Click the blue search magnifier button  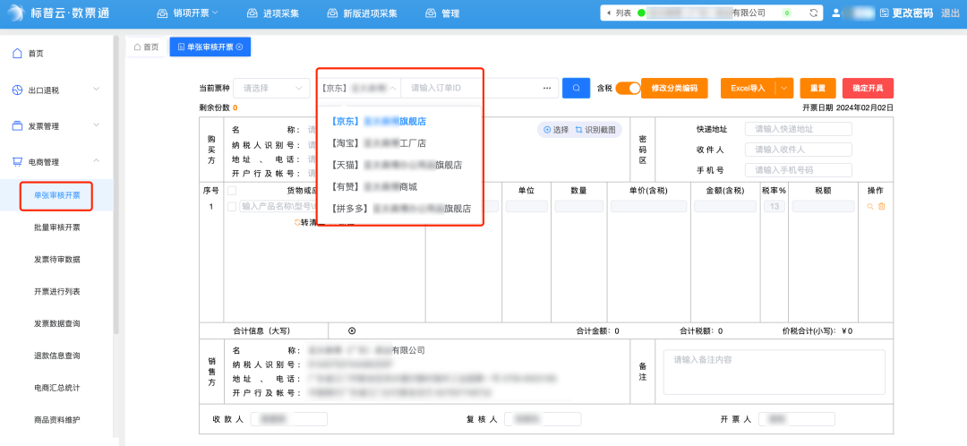point(576,88)
